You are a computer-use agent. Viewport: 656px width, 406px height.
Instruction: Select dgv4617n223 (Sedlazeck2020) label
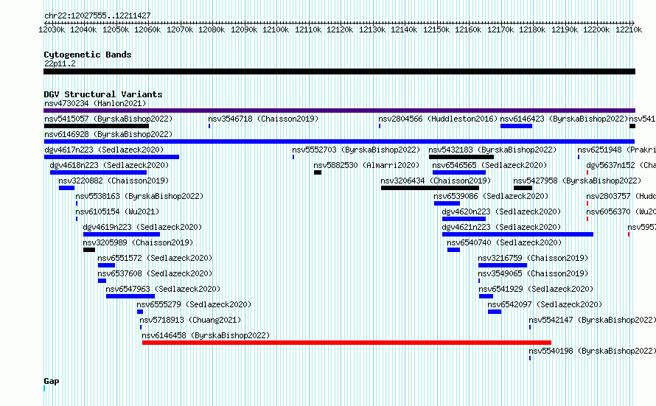tap(104, 150)
